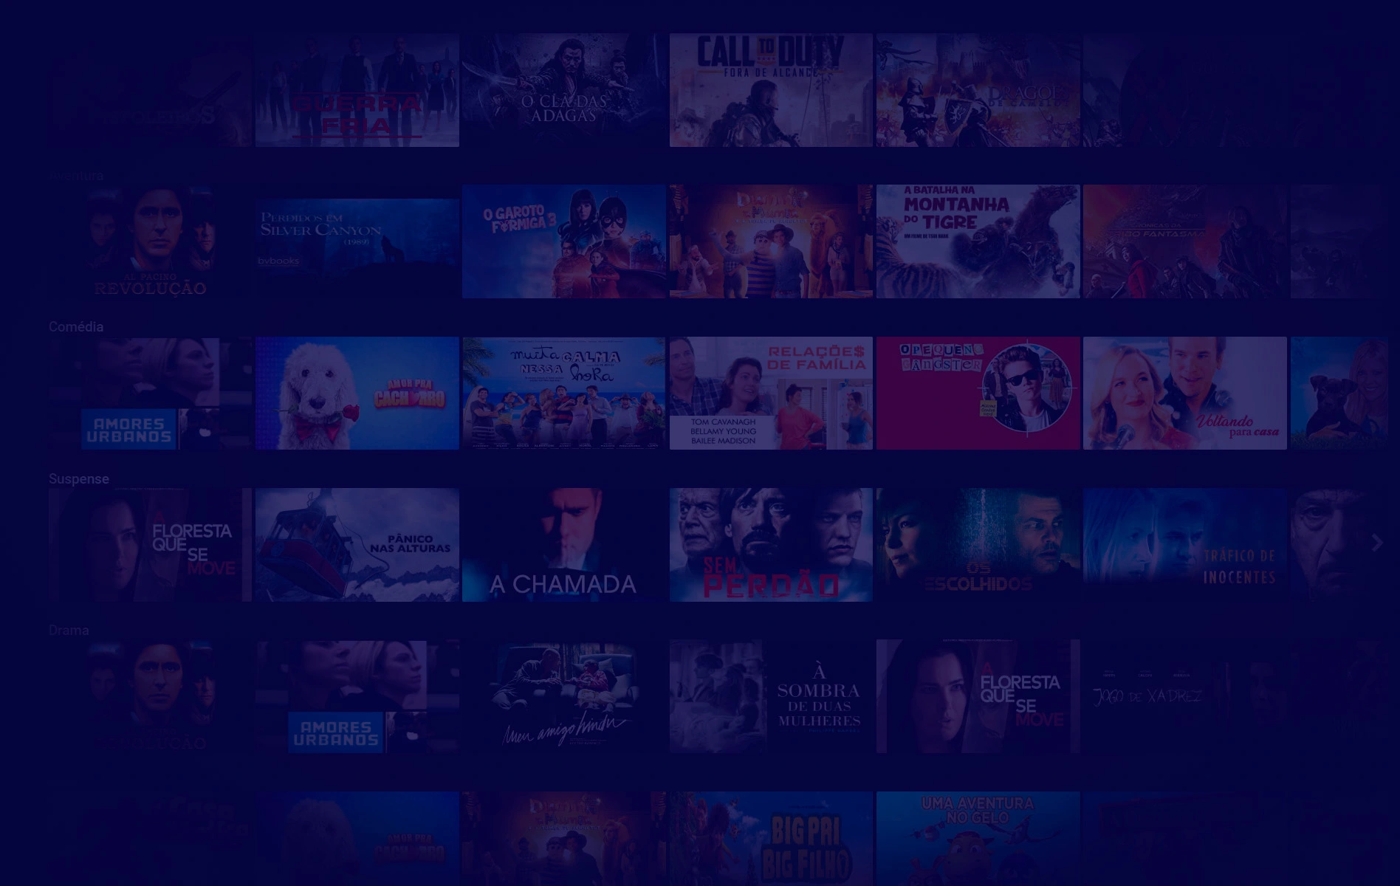Open Pânico nas Alturas thumbnail
This screenshot has width=1400, height=886.
357,545
